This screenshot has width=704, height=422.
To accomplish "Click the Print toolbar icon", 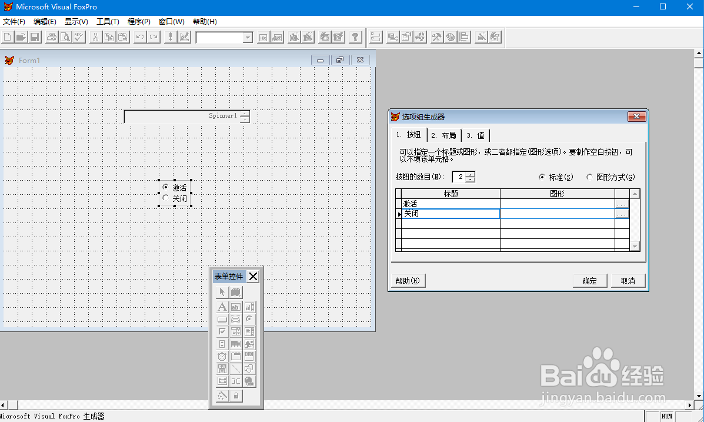I will [x=52, y=37].
